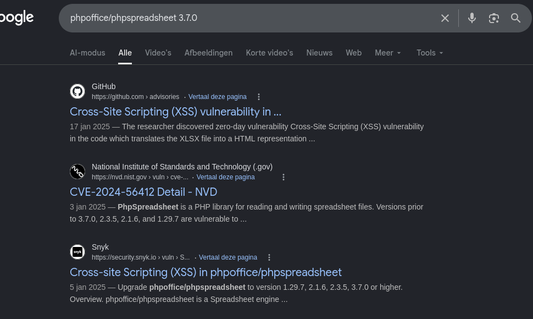Select the AI-modus tab
Viewport: 533px width, 319px height.
click(87, 53)
